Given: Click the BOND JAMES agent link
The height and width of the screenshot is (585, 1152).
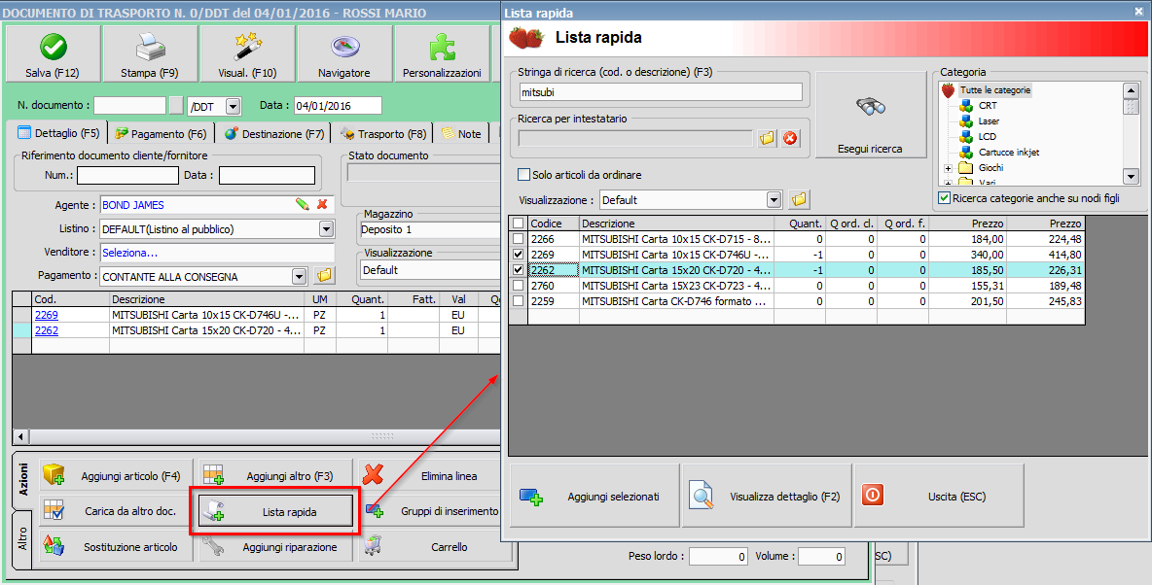Looking at the screenshot, I should pyautogui.click(x=133, y=205).
